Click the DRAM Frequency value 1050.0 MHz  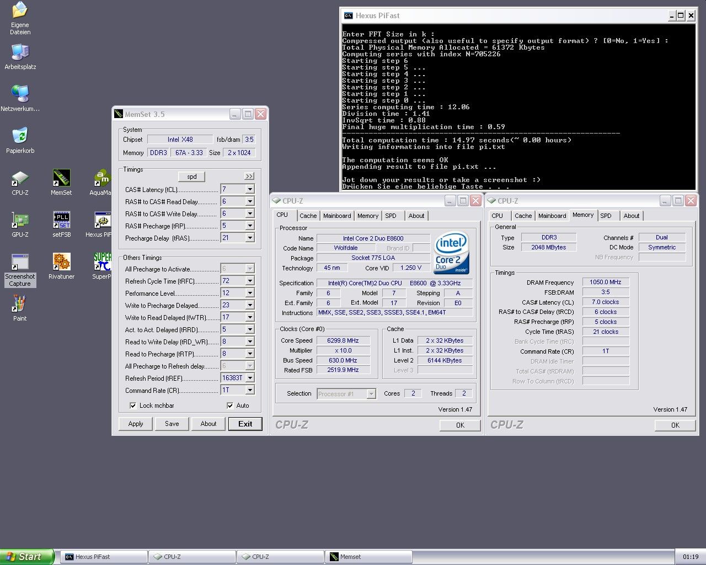[x=606, y=282]
